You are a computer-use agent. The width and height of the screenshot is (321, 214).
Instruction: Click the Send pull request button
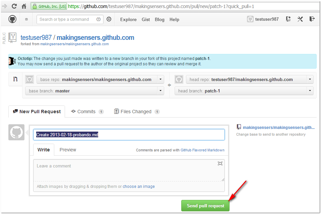tap(205, 206)
